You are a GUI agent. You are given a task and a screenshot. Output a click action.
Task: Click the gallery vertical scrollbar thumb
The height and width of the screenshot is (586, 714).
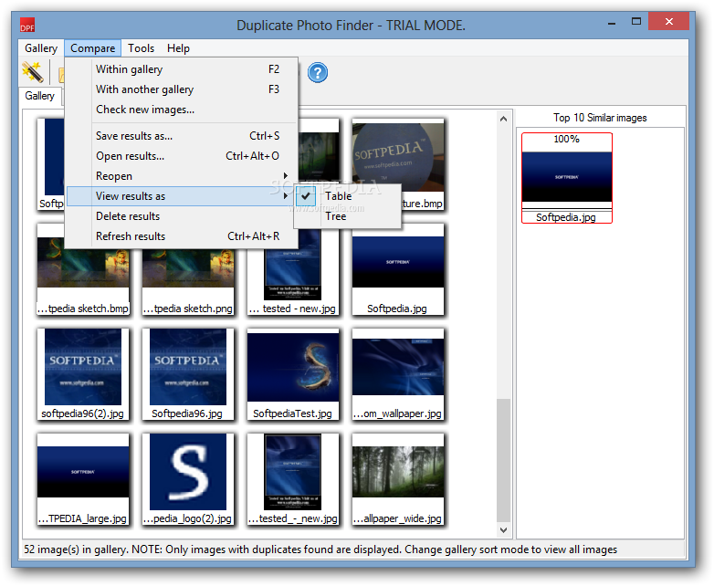(503, 460)
